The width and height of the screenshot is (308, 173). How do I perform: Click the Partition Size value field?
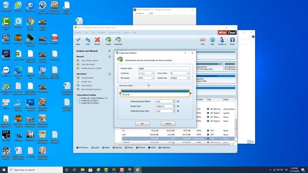pyautogui.click(x=165, y=106)
